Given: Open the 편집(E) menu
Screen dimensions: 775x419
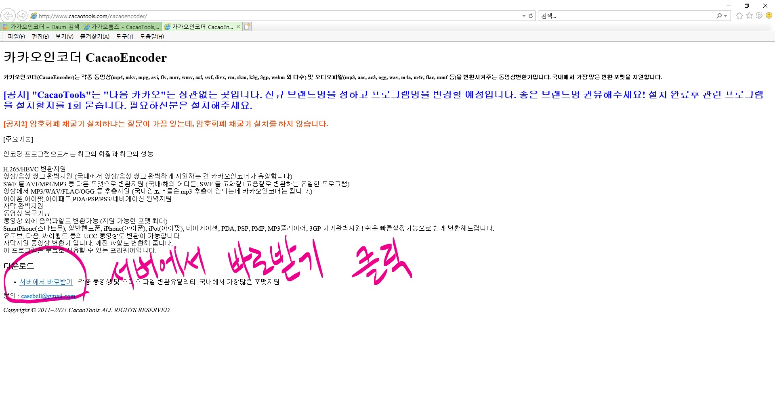Looking at the screenshot, I should [x=40, y=36].
